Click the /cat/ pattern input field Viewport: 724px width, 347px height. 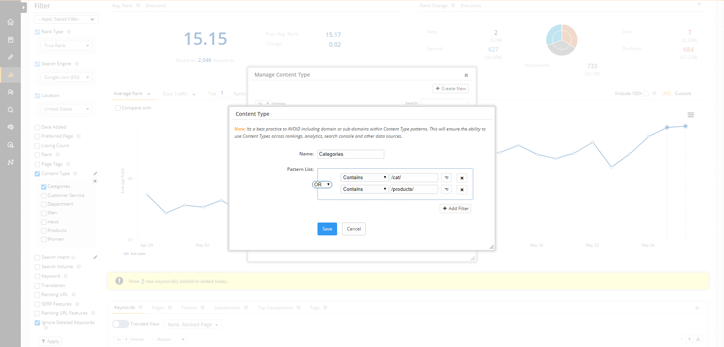click(x=414, y=178)
